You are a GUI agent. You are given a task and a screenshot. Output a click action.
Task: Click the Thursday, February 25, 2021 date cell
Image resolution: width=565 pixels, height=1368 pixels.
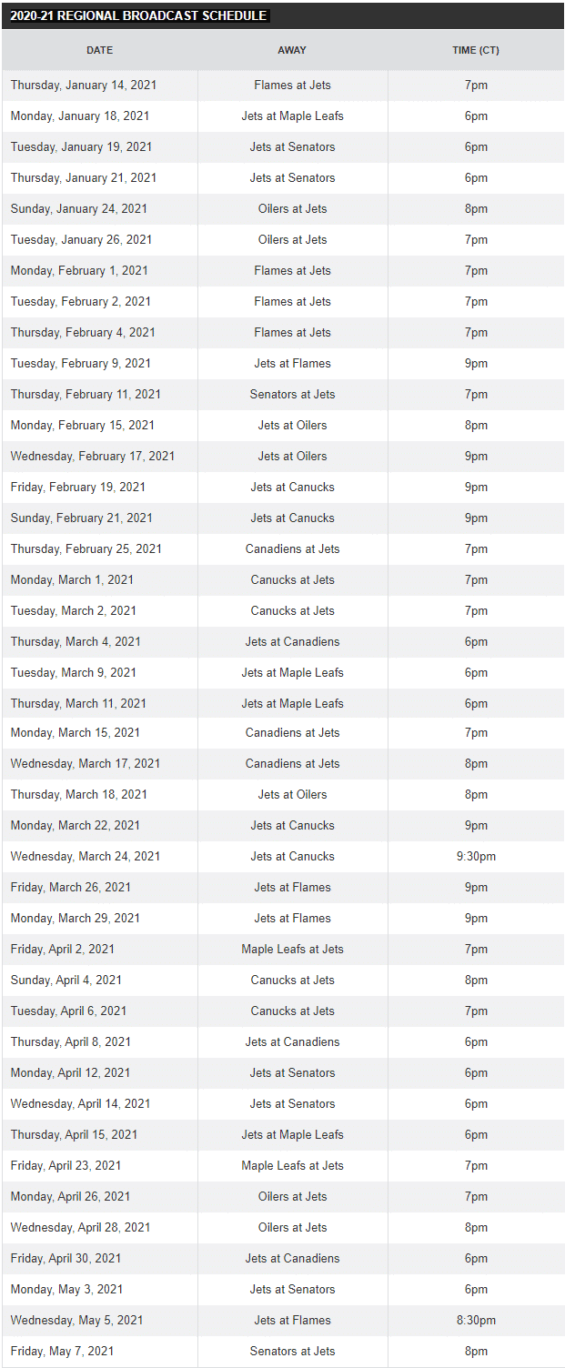tap(86, 548)
